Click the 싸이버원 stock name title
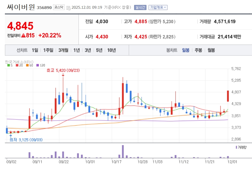252x171 pixels. (x=21, y=7)
